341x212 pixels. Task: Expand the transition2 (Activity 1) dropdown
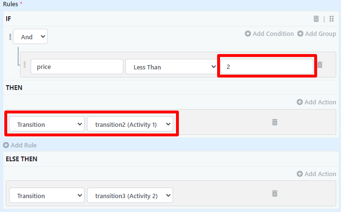coord(130,124)
